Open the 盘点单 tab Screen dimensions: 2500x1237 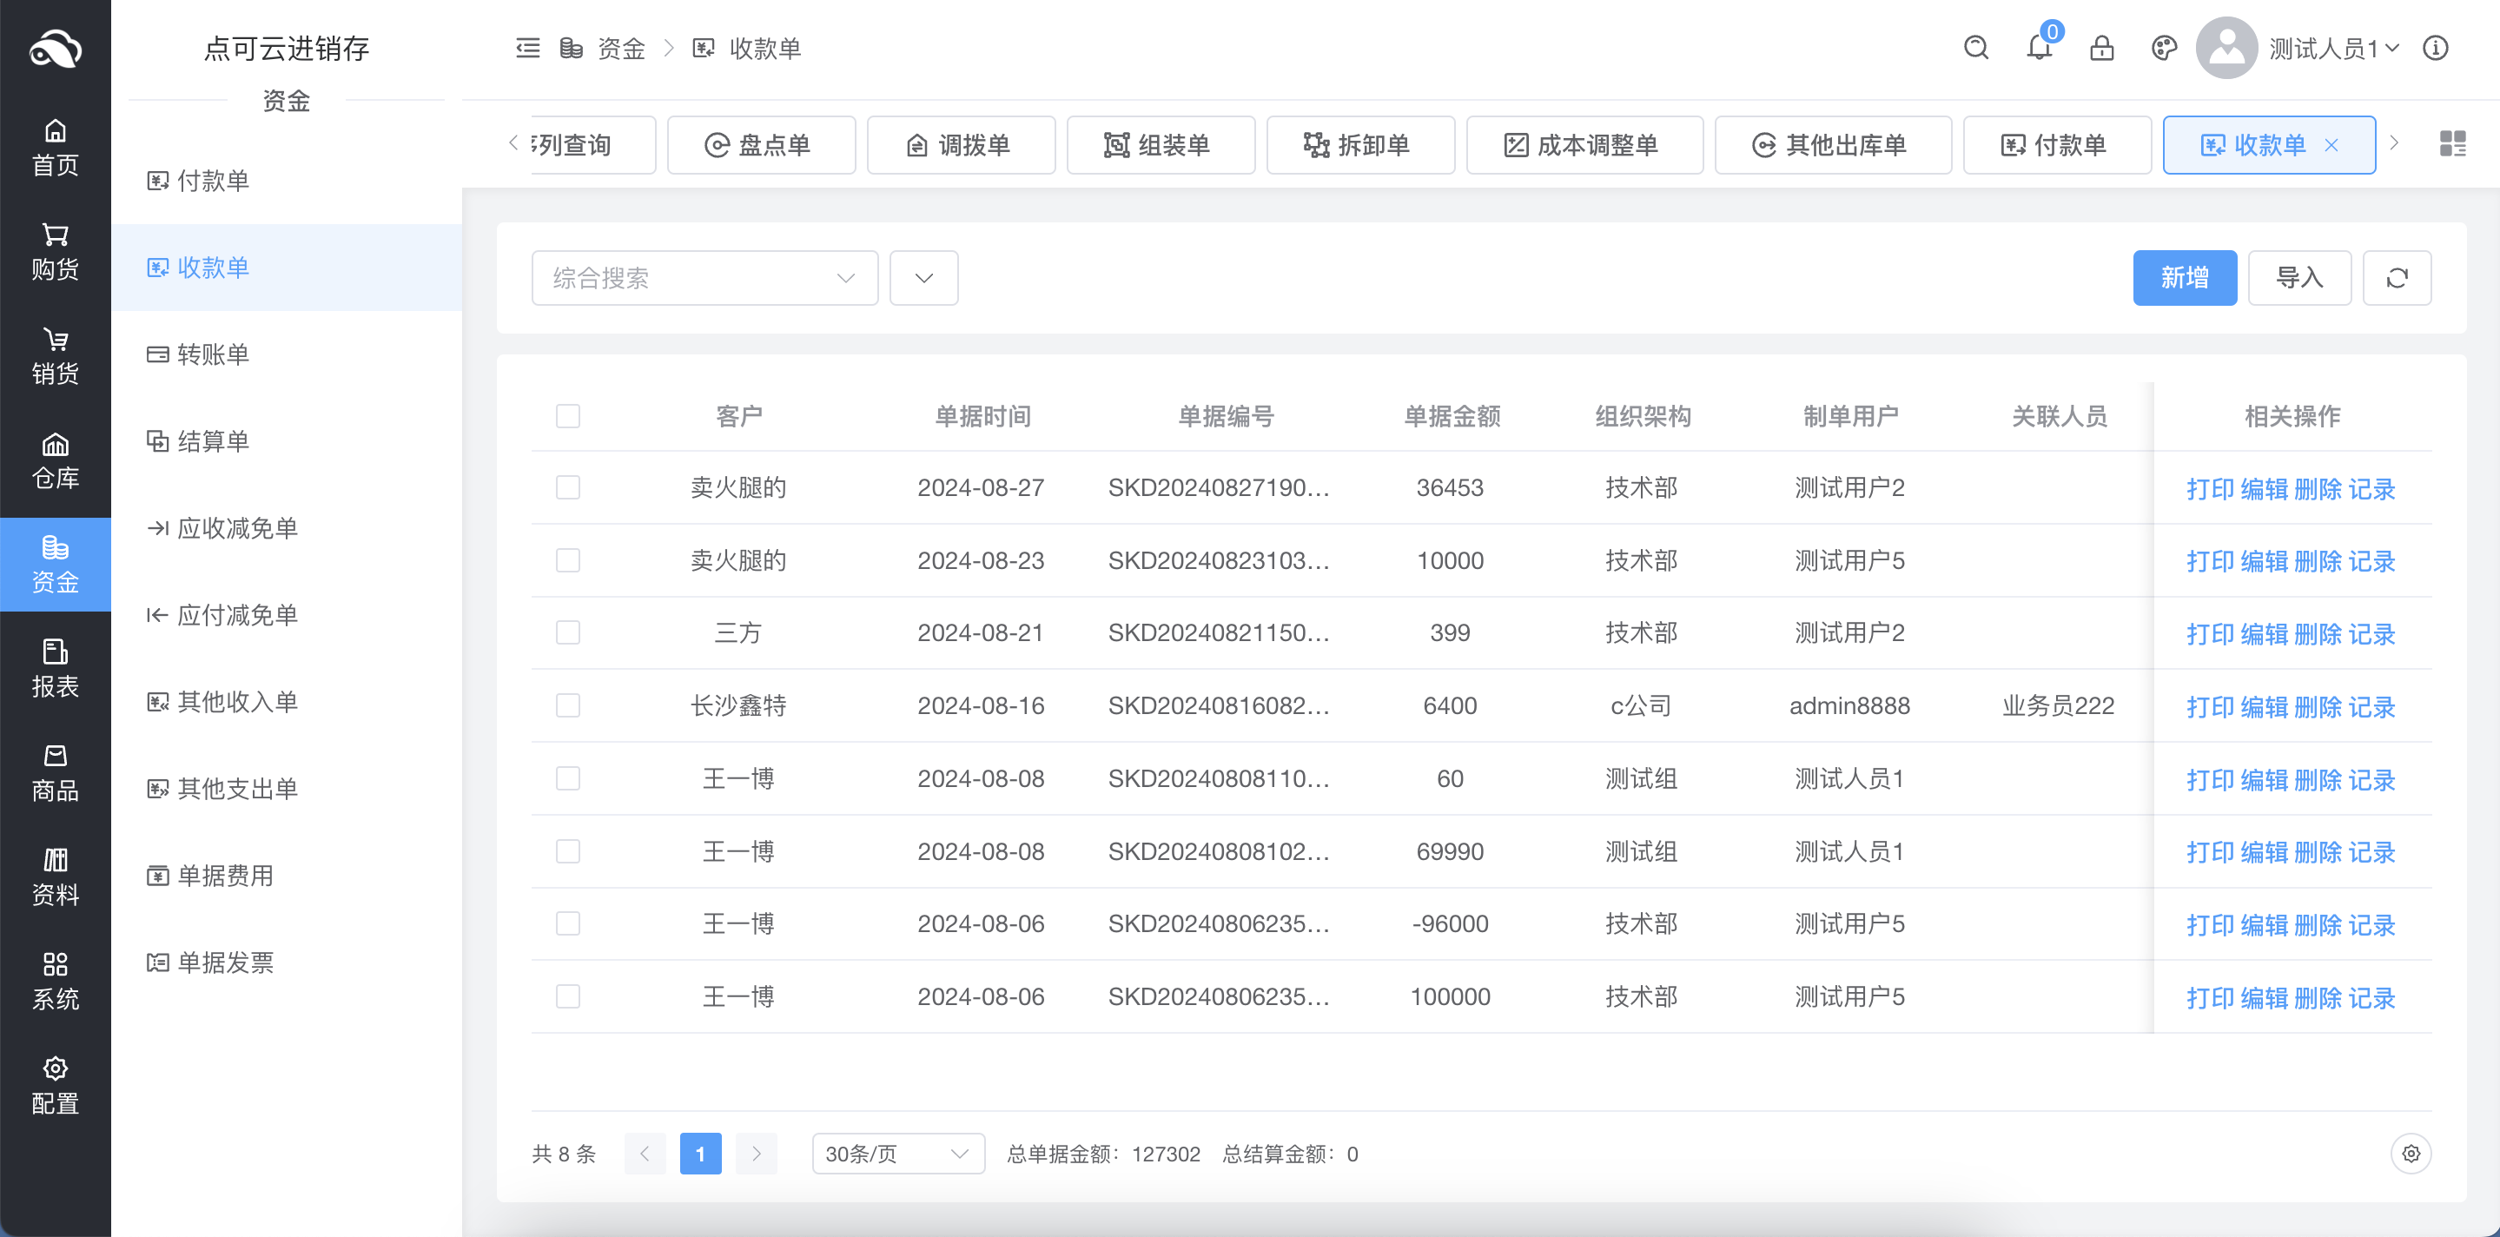click(761, 144)
